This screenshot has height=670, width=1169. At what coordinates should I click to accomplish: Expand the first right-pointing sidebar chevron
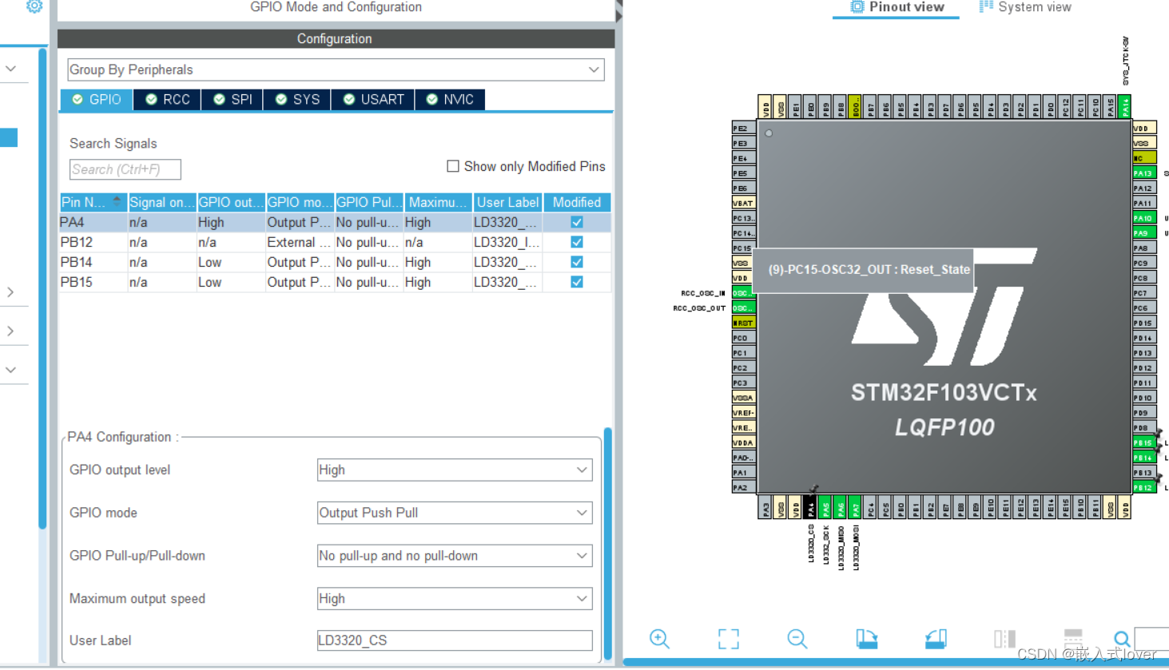coord(10,292)
